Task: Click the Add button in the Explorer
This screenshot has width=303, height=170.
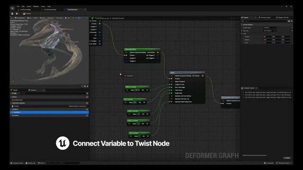Action: (x=14, y=93)
